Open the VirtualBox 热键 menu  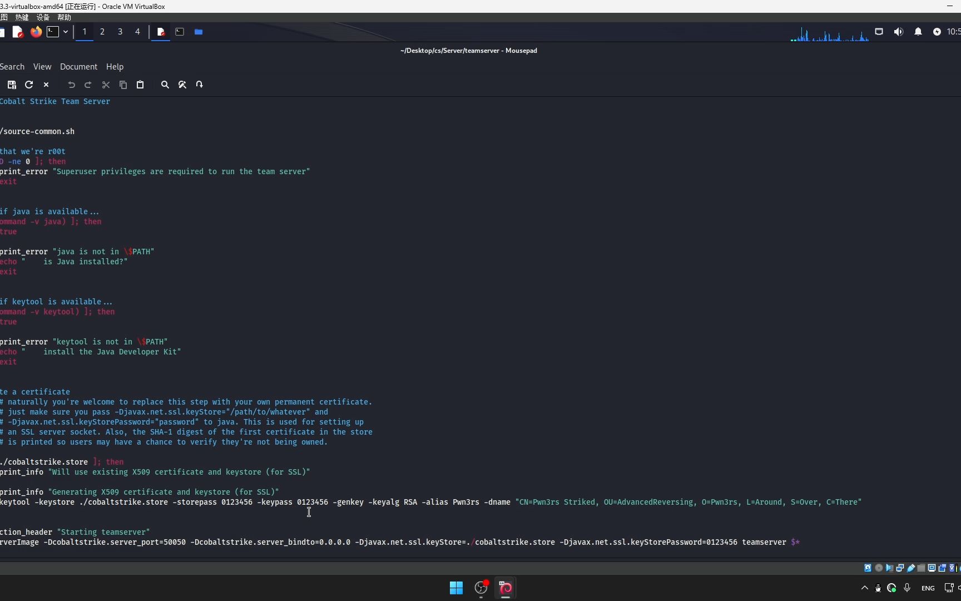point(22,17)
